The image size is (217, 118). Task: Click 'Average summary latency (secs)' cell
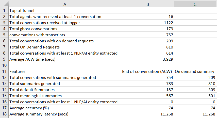coord(65,114)
